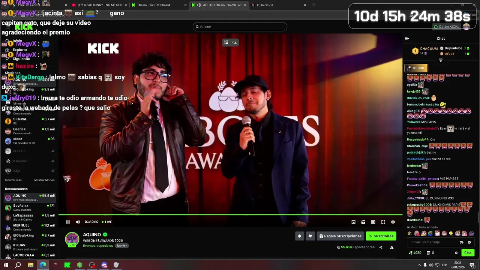Screen dimensions: 480x270
Task: Open the taskbar clock and date
Action: click(x=458, y=265)
